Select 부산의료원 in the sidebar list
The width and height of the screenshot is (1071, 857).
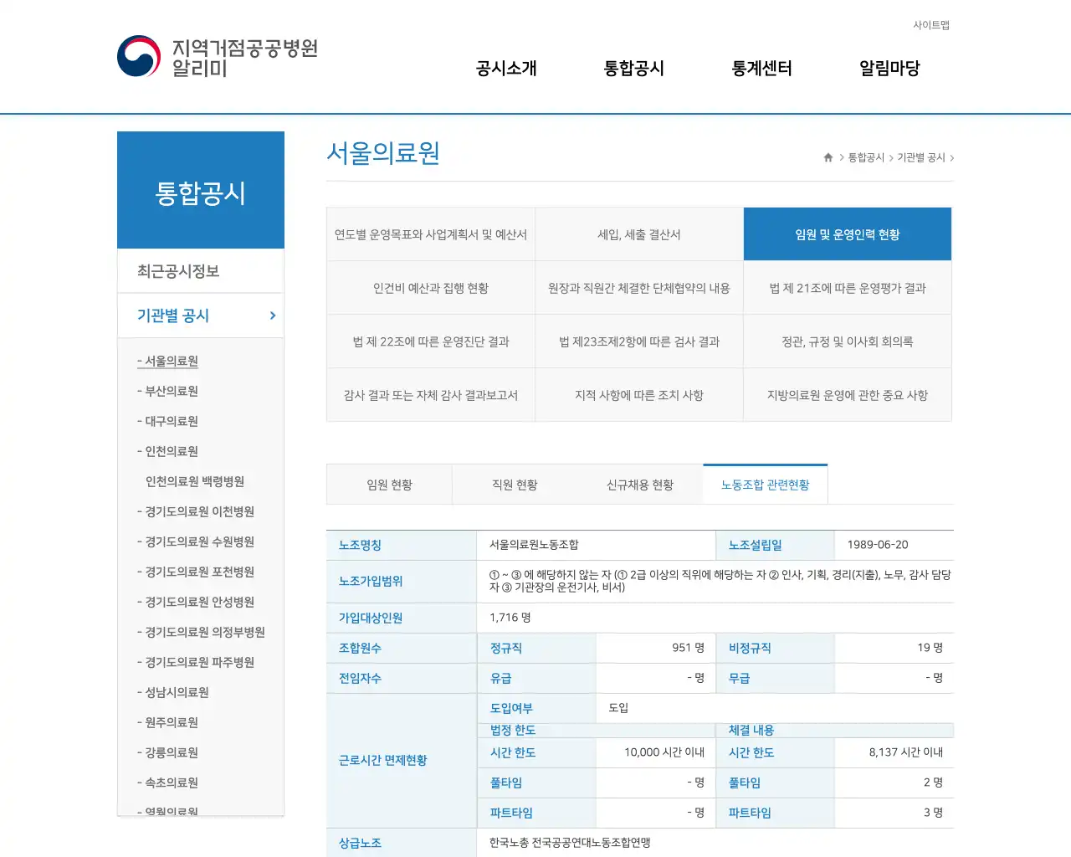click(173, 391)
